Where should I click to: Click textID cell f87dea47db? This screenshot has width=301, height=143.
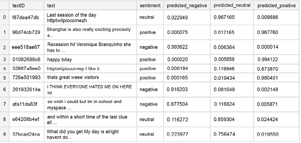point(27,18)
